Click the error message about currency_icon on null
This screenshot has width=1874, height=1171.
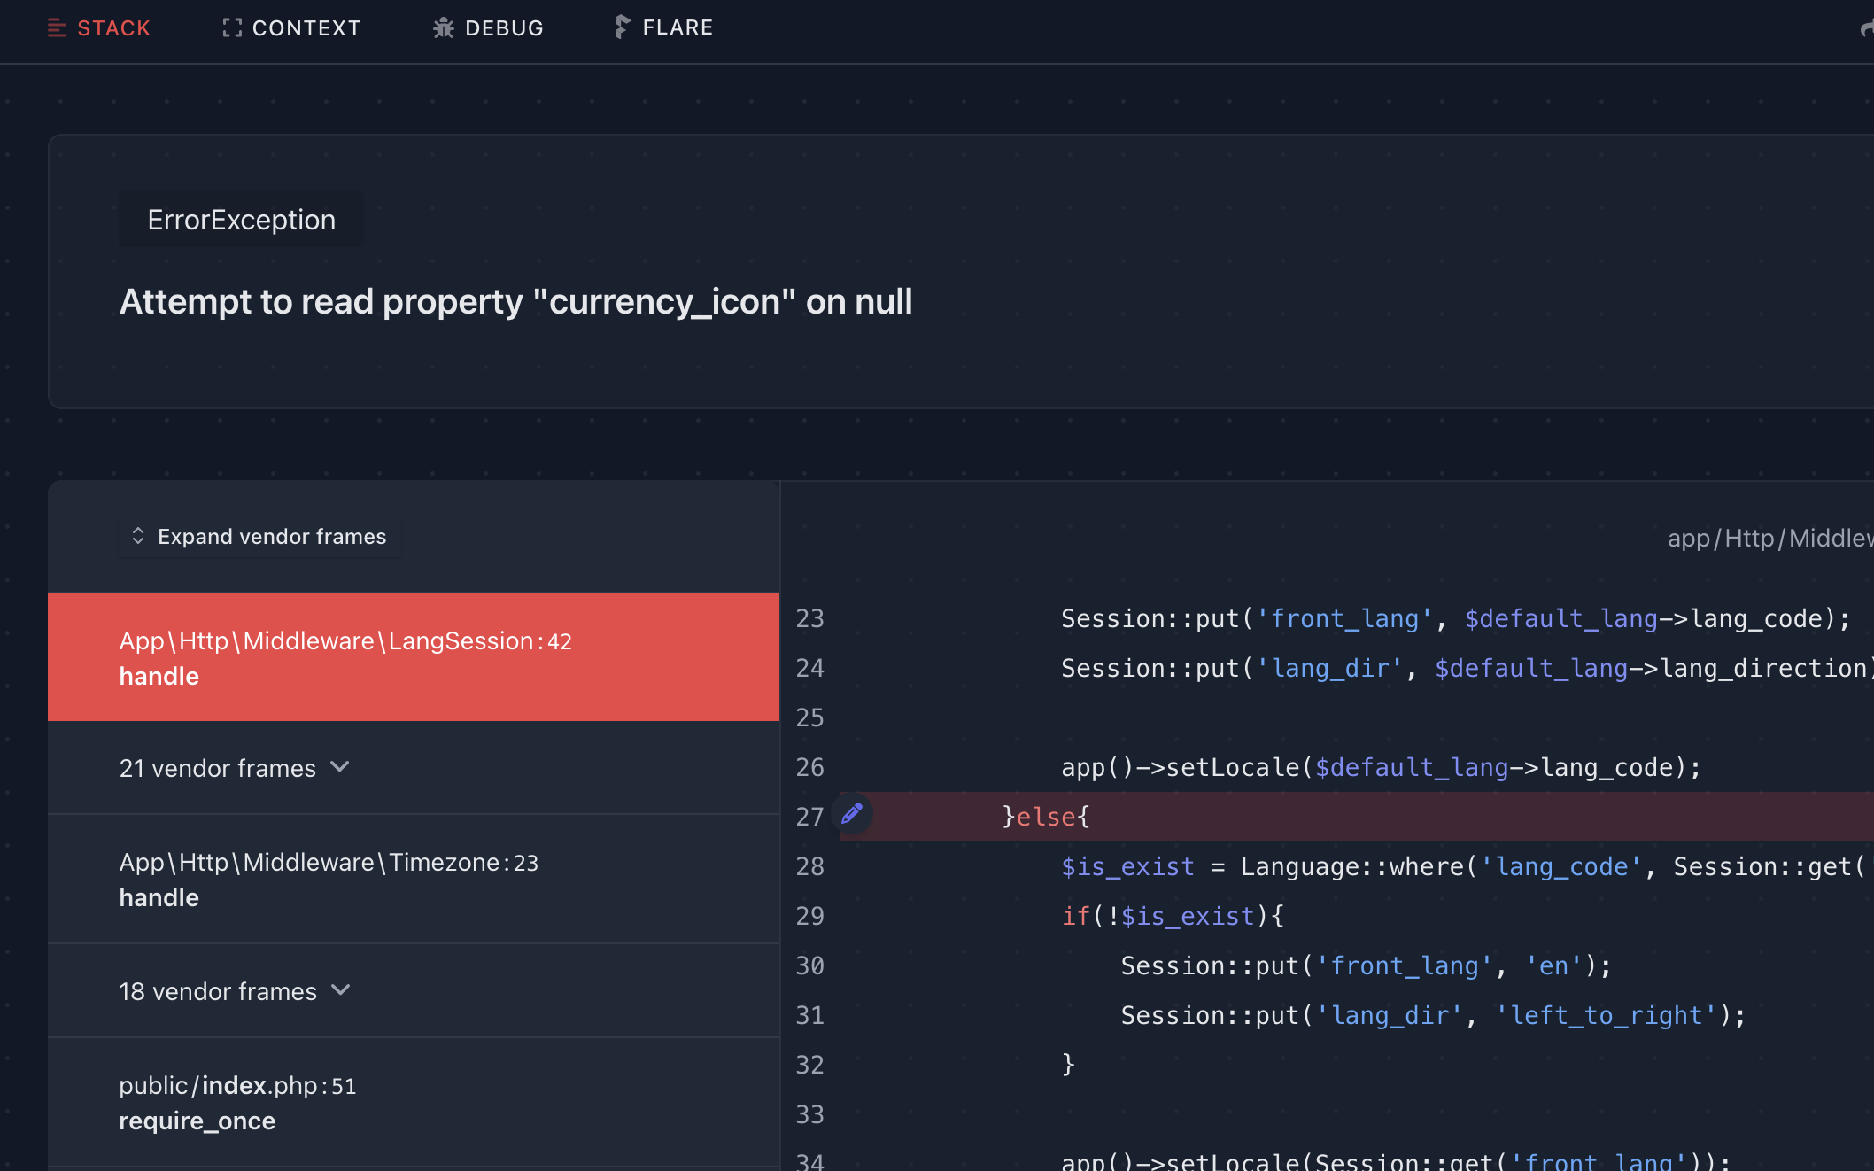click(x=515, y=302)
